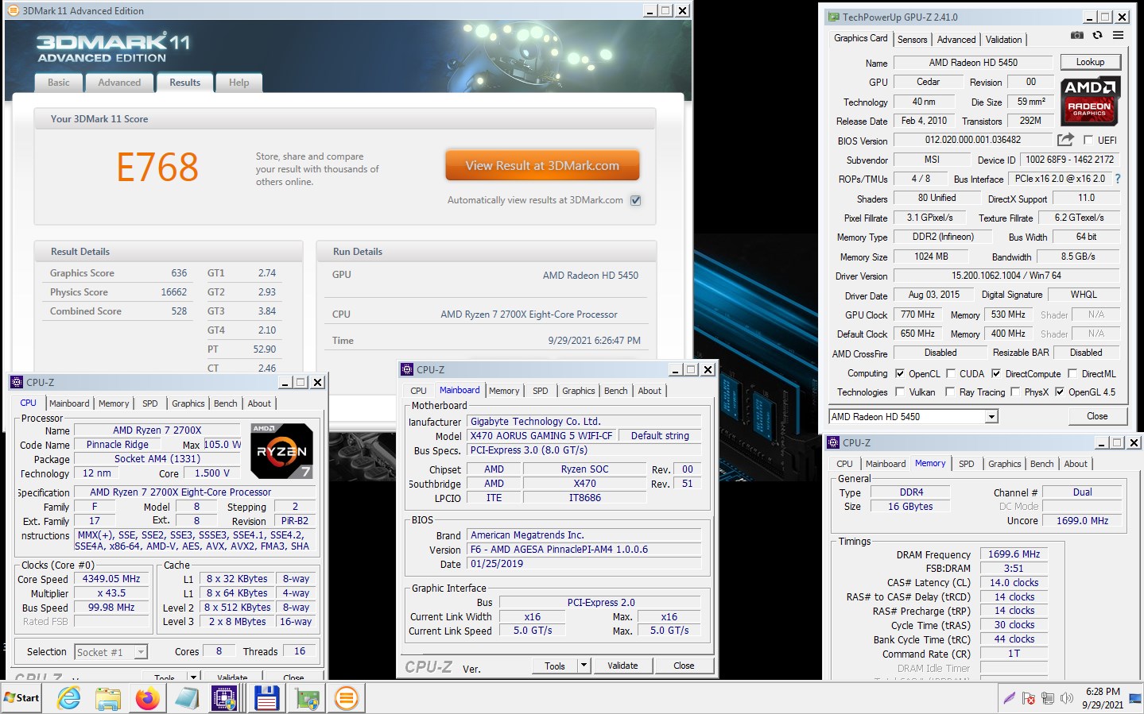Click the taskbar clock showing 6:28 PM
Image resolution: width=1144 pixels, height=714 pixels.
pyautogui.click(x=1103, y=692)
